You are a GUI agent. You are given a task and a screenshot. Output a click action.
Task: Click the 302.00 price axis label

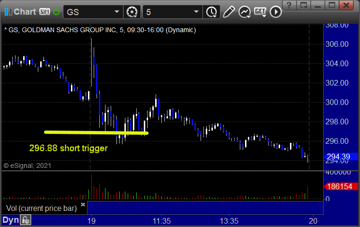[x=337, y=83]
